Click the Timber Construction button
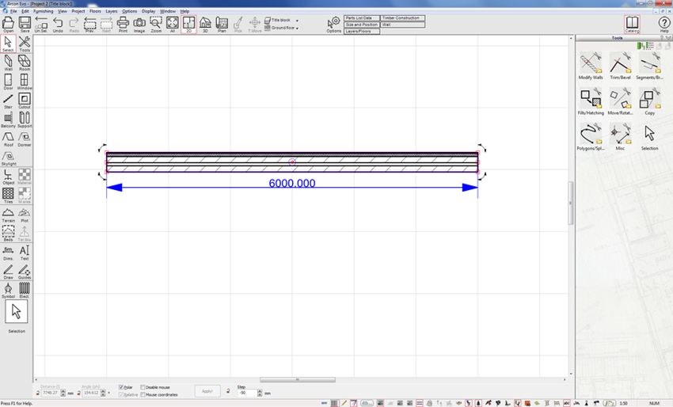 (x=402, y=18)
